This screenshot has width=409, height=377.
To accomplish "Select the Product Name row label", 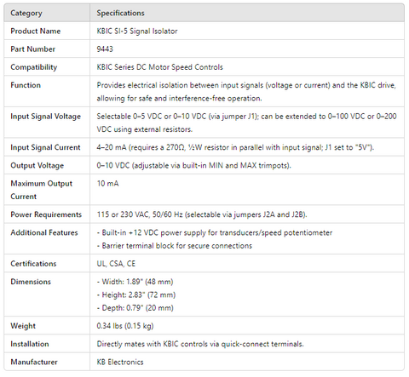I will click(x=36, y=31).
